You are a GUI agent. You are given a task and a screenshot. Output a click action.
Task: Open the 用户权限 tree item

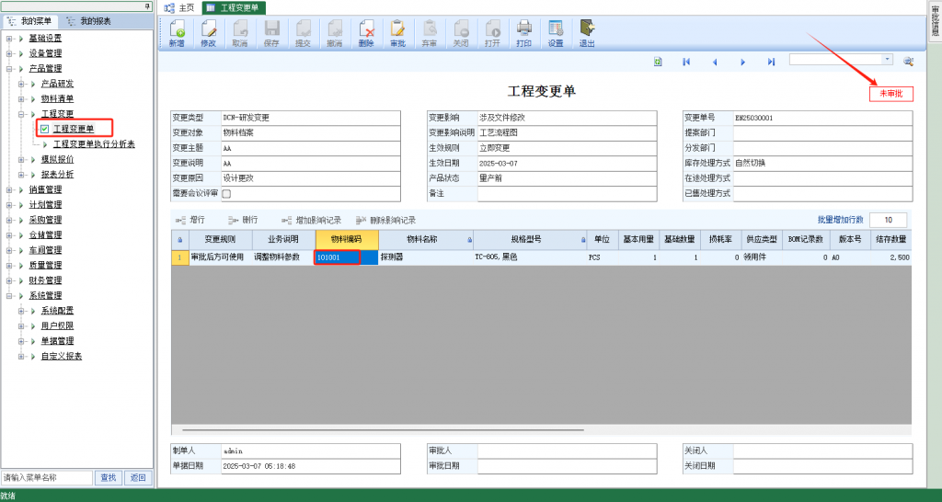point(57,325)
